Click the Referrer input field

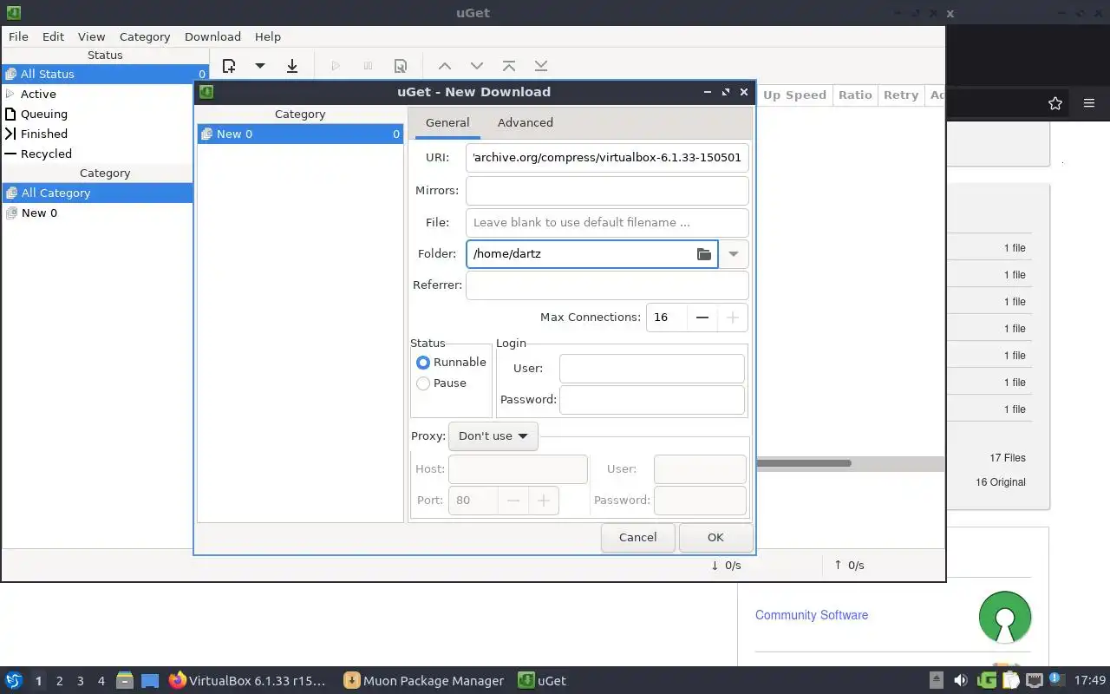tap(607, 285)
